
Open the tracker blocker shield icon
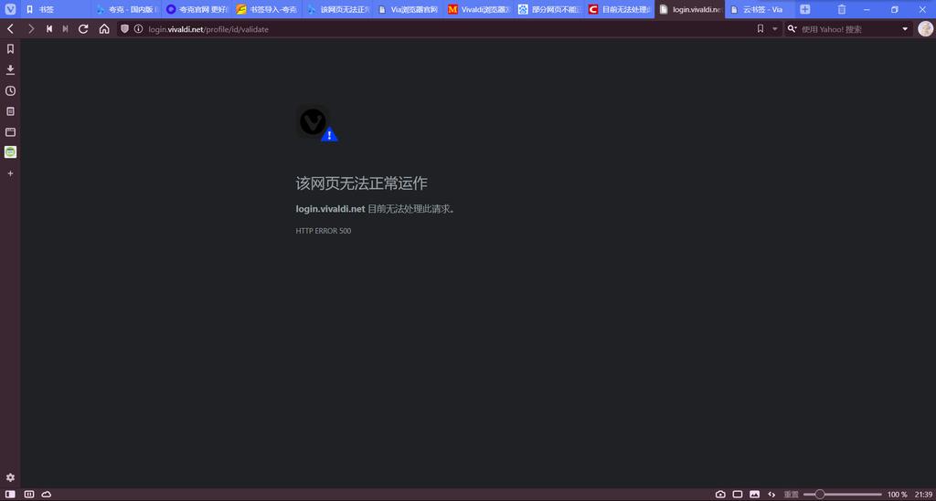tap(124, 28)
